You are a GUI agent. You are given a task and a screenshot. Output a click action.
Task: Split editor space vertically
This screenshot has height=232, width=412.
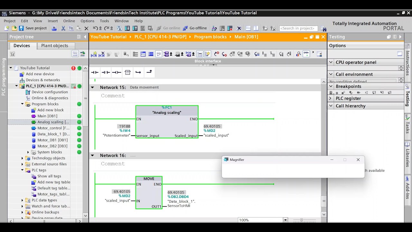tap(256, 28)
